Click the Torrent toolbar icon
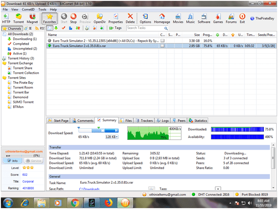 [19, 19]
